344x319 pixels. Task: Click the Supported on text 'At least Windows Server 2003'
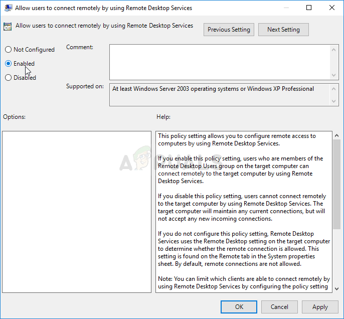(151, 89)
